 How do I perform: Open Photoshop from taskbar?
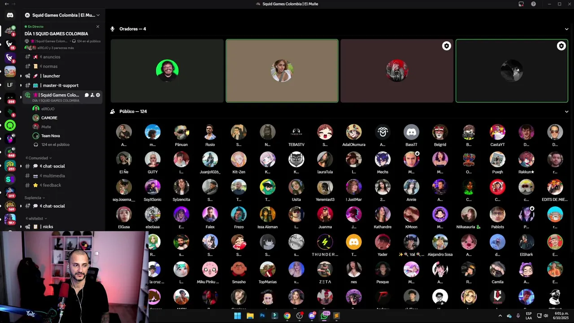[x=262, y=316]
